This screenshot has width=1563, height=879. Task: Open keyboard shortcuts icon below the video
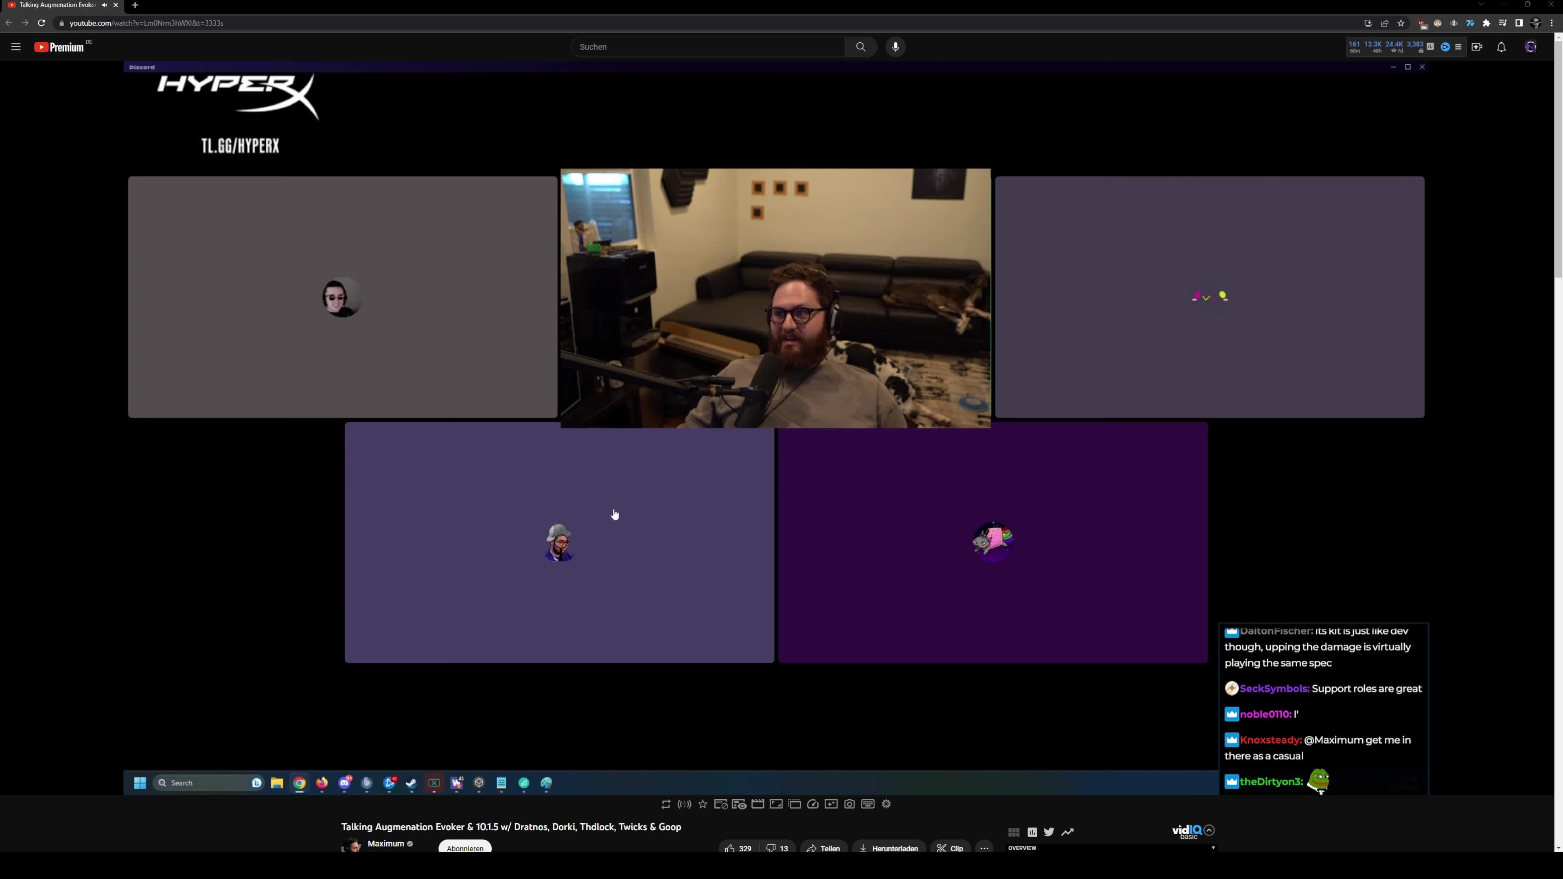tap(868, 804)
